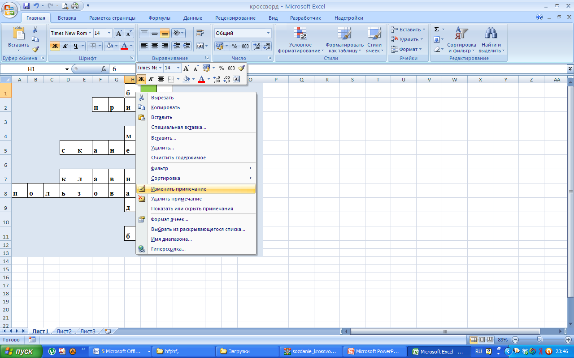574x358 pixels.
Task: Toggle the ribbon's Bold Ж button
Action: point(55,46)
